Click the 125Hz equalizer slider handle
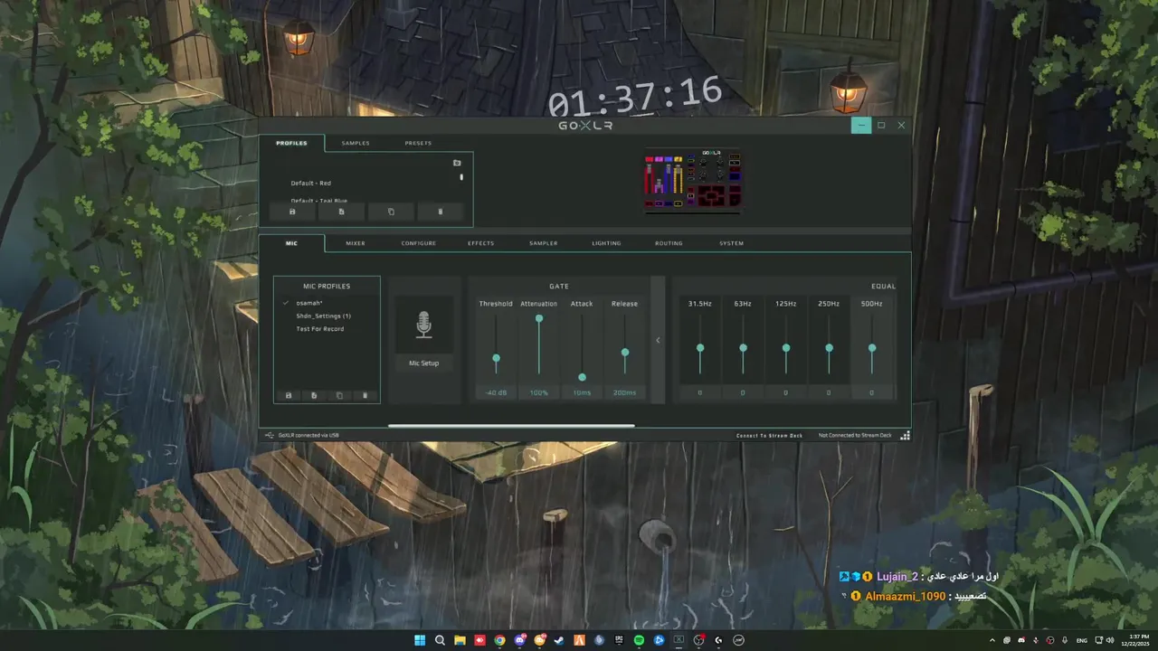The height and width of the screenshot is (651, 1158). [x=786, y=347]
